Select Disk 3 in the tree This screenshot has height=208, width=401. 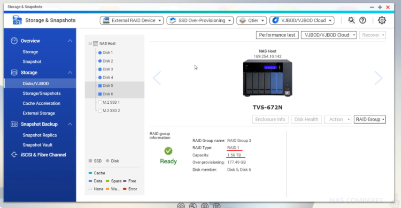(108, 69)
